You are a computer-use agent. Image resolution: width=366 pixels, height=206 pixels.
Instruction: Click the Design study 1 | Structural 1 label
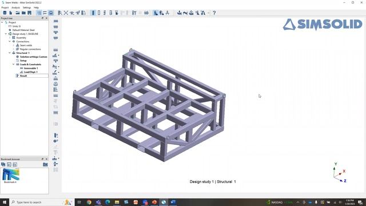click(x=213, y=181)
